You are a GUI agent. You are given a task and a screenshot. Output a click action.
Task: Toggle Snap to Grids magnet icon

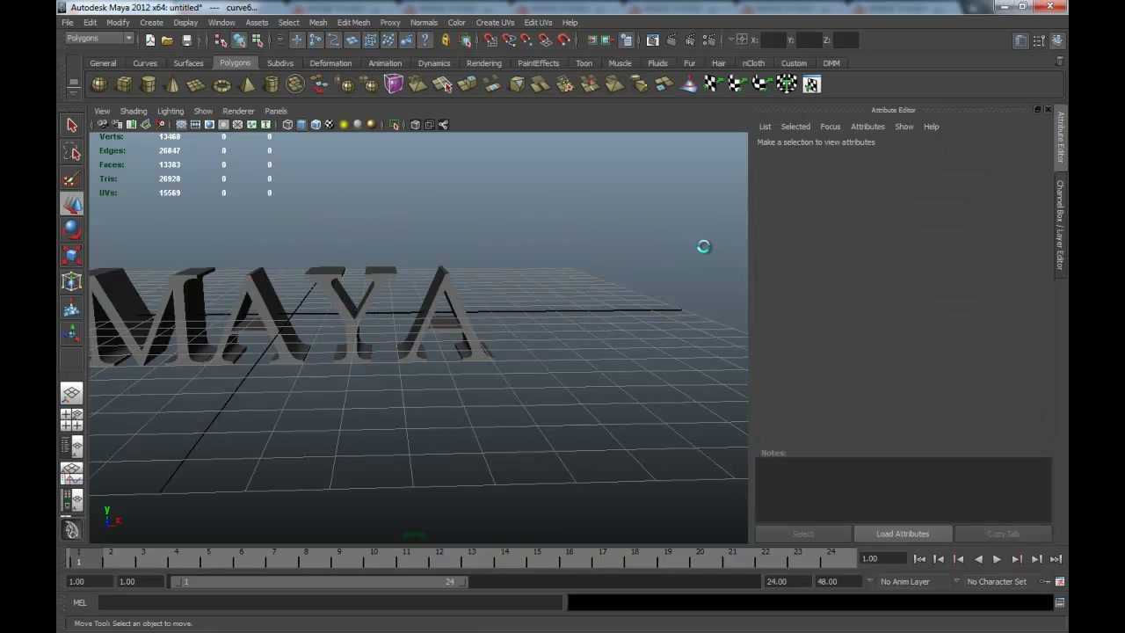coord(490,40)
